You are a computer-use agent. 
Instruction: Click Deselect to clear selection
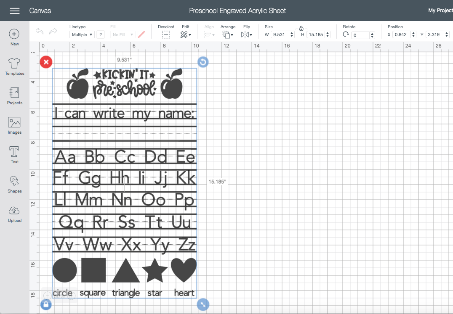[x=166, y=32]
